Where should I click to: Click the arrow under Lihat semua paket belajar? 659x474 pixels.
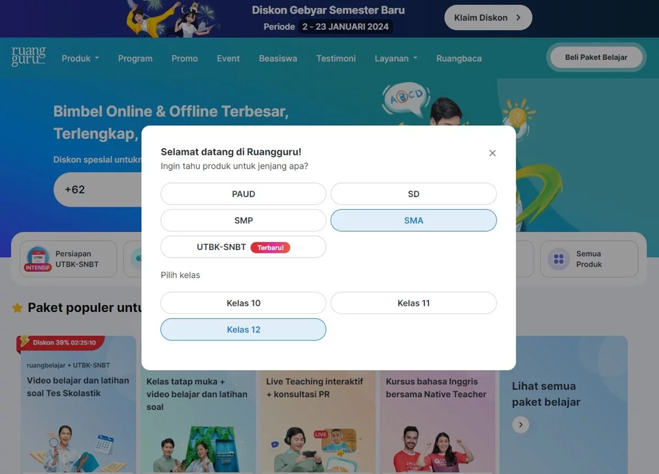tap(521, 425)
